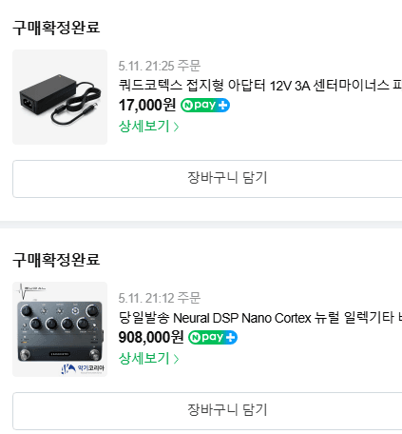Click the 908,000원 price text

151,337
